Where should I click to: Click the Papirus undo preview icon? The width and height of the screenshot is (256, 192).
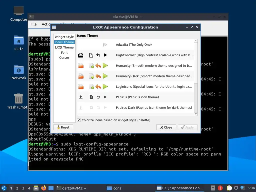pyautogui.click(x=98, y=97)
